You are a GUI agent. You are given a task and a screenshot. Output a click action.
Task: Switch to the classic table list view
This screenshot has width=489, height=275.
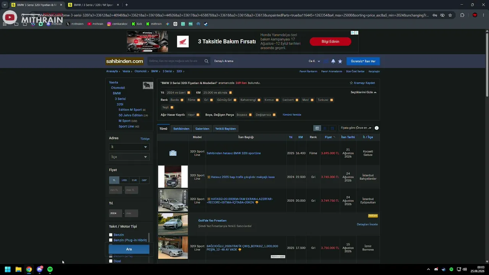coord(317,128)
